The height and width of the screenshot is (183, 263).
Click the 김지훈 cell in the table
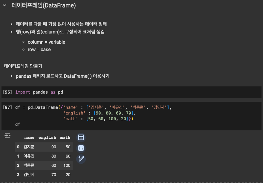click(29, 147)
